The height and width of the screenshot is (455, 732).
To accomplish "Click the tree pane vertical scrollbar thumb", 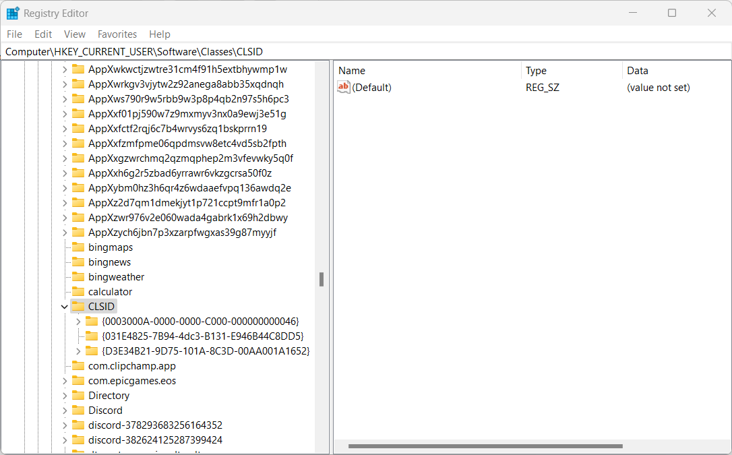I will [x=322, y=279].
